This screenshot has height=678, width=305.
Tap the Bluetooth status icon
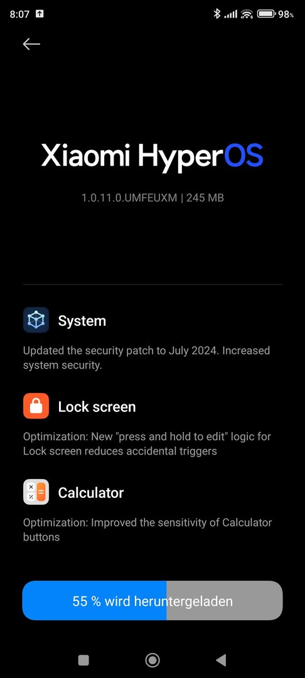point(217,14)
